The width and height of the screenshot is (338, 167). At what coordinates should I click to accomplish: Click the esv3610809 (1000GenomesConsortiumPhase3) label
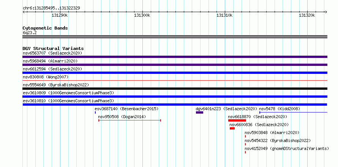click(68, 93)
